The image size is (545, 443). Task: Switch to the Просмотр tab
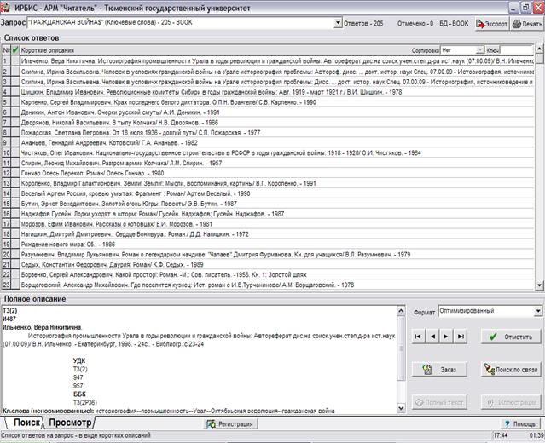click(x=70, y=423)
